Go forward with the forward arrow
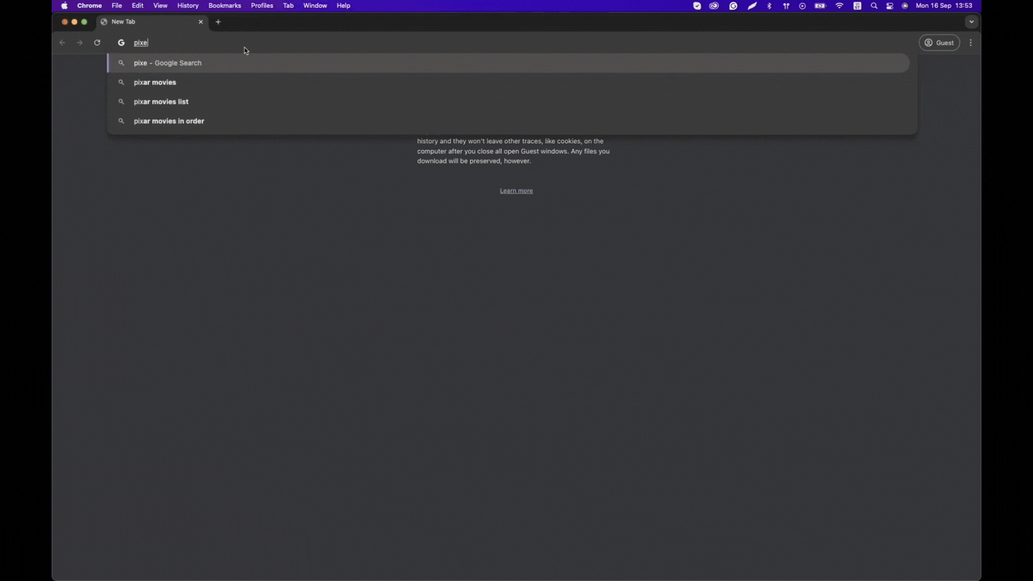 click(80, 42)
